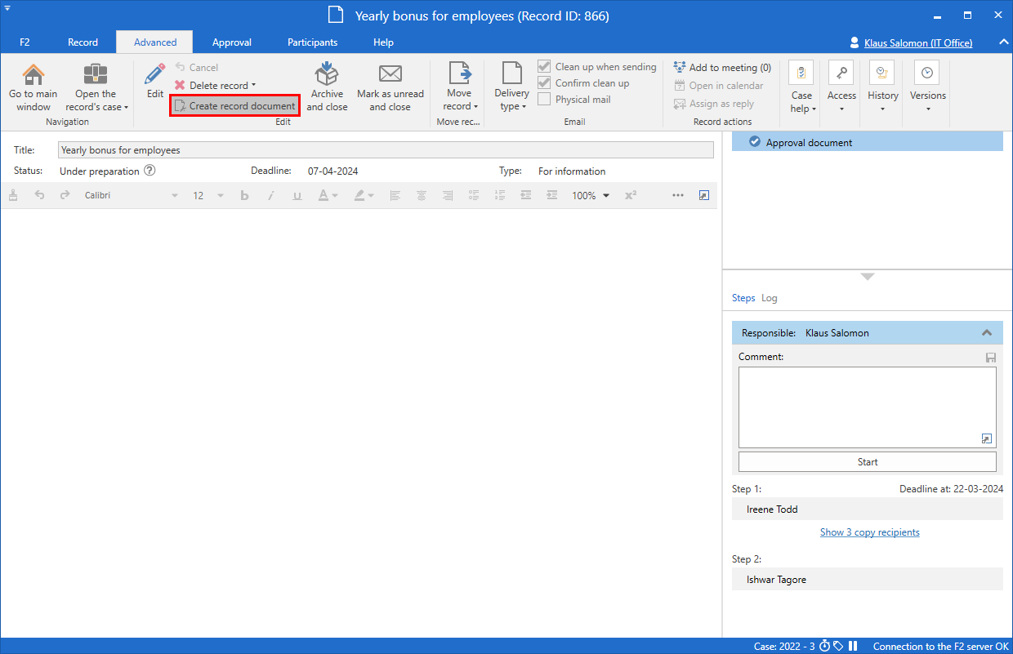
Task: Click the Go to main window icon
Action: (33, 75)
